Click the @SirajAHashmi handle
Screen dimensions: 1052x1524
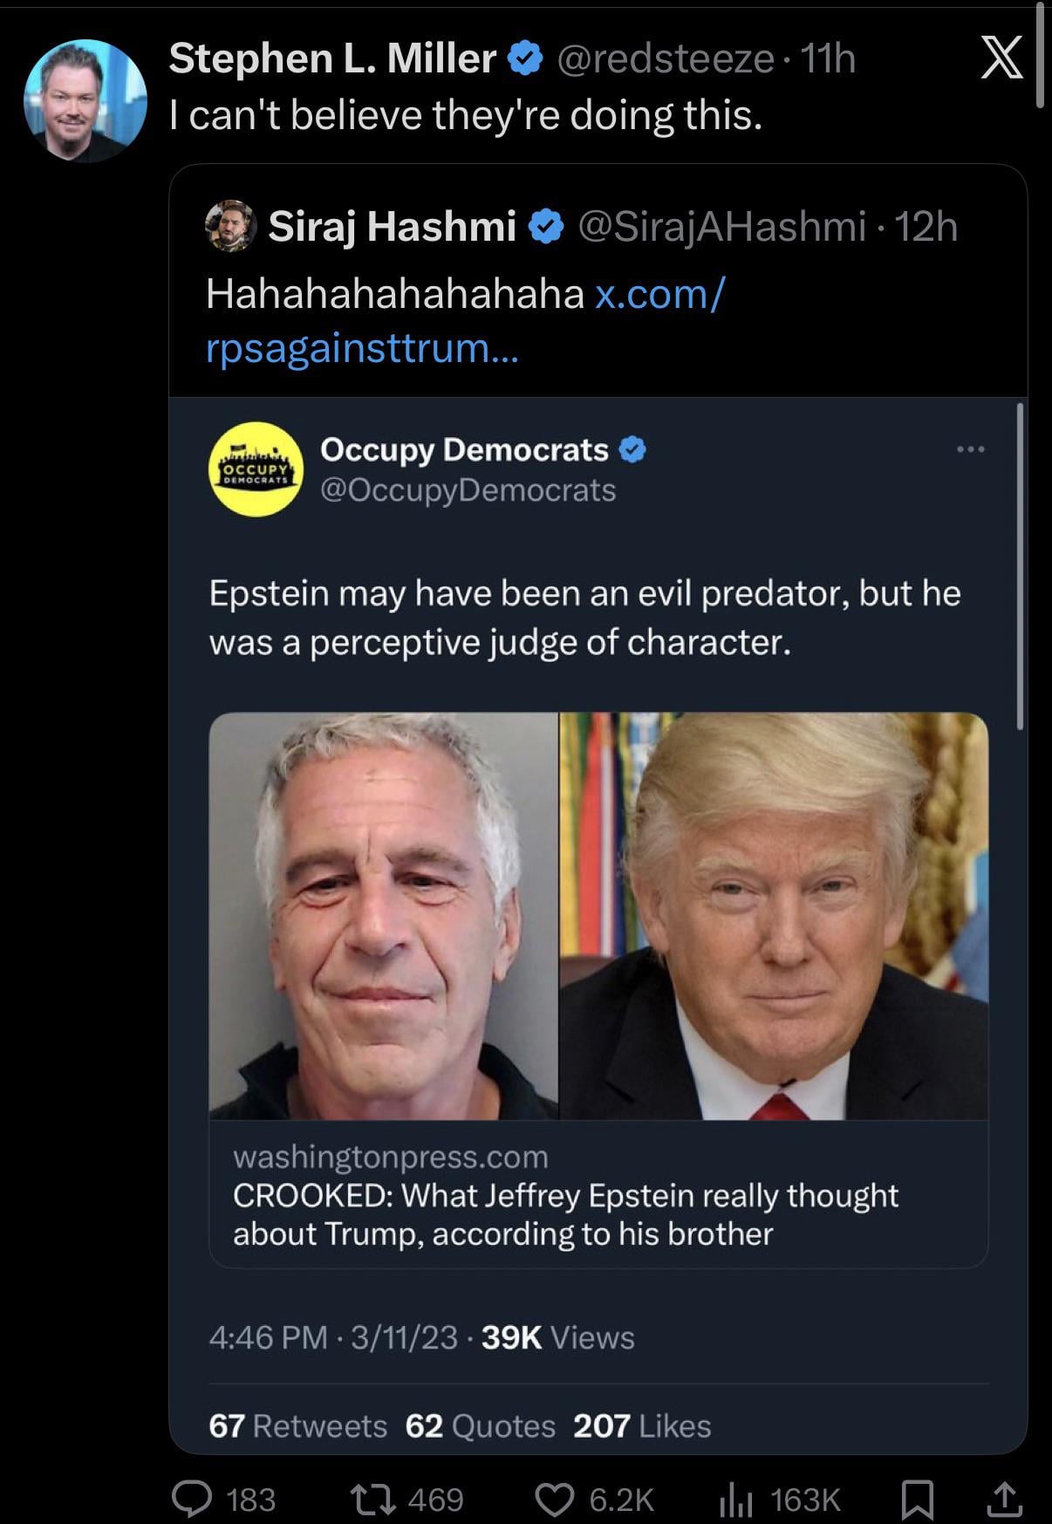[x=722, y=226]
